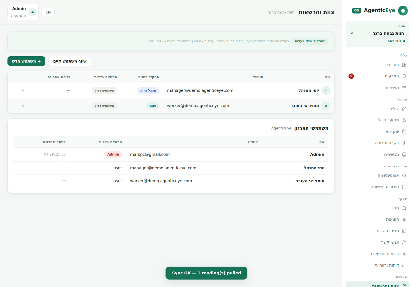Click the אנשי קשר contacts icon
Viewport: 413px width, 287px height.
tap(404, 242)
